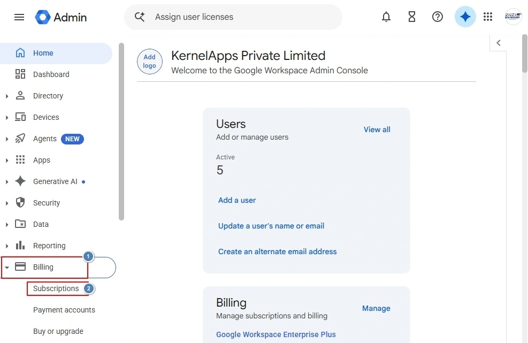Open Payment accounts under Billing
Screen dimensions: 528x343
point(64,310)
